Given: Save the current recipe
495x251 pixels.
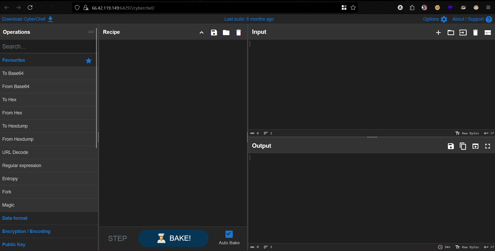Looking at the screenshot, I should tap(214, 33).
